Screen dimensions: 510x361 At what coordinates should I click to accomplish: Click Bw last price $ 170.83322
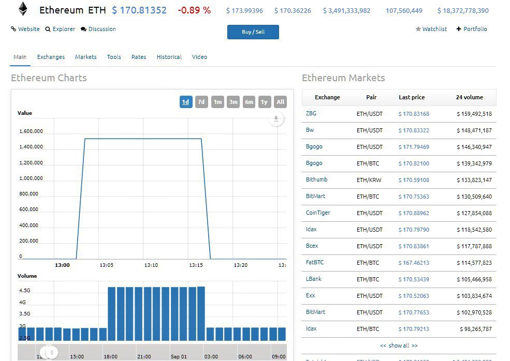[x=414, y=131]
